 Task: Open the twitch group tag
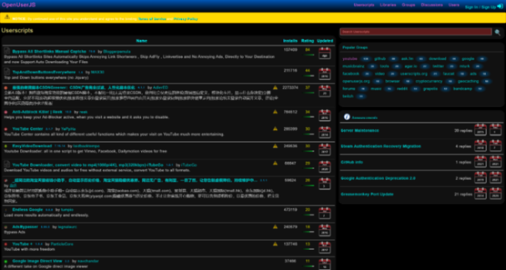[x=348, y=96]
